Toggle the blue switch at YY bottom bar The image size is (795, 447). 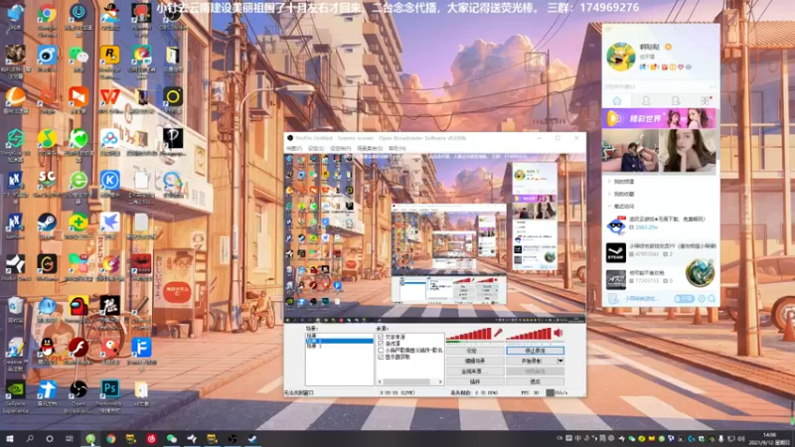(x=684, y=299)
